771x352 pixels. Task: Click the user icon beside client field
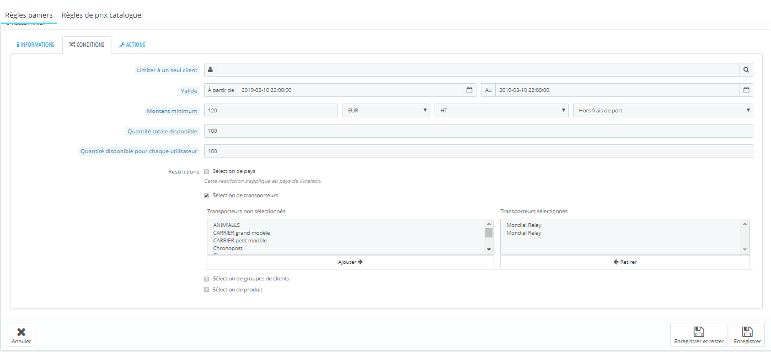(x=211, y=70)
